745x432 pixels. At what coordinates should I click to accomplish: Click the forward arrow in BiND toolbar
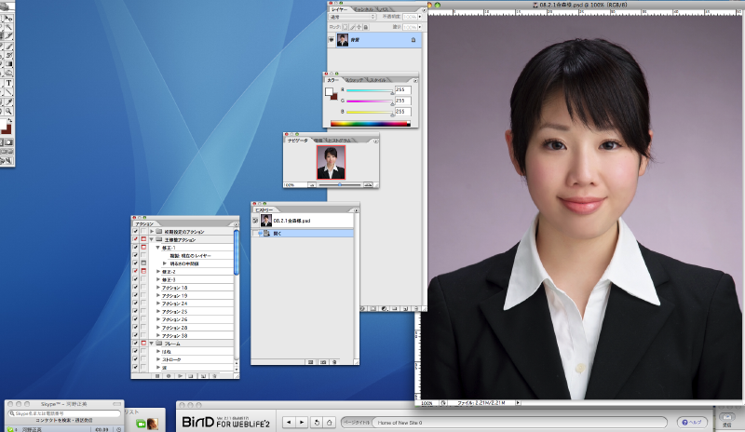click(x=301, y=422)
